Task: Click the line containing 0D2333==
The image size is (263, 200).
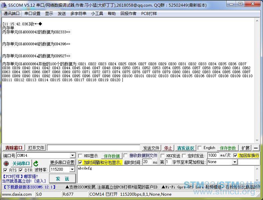Action: click(36, 32)
